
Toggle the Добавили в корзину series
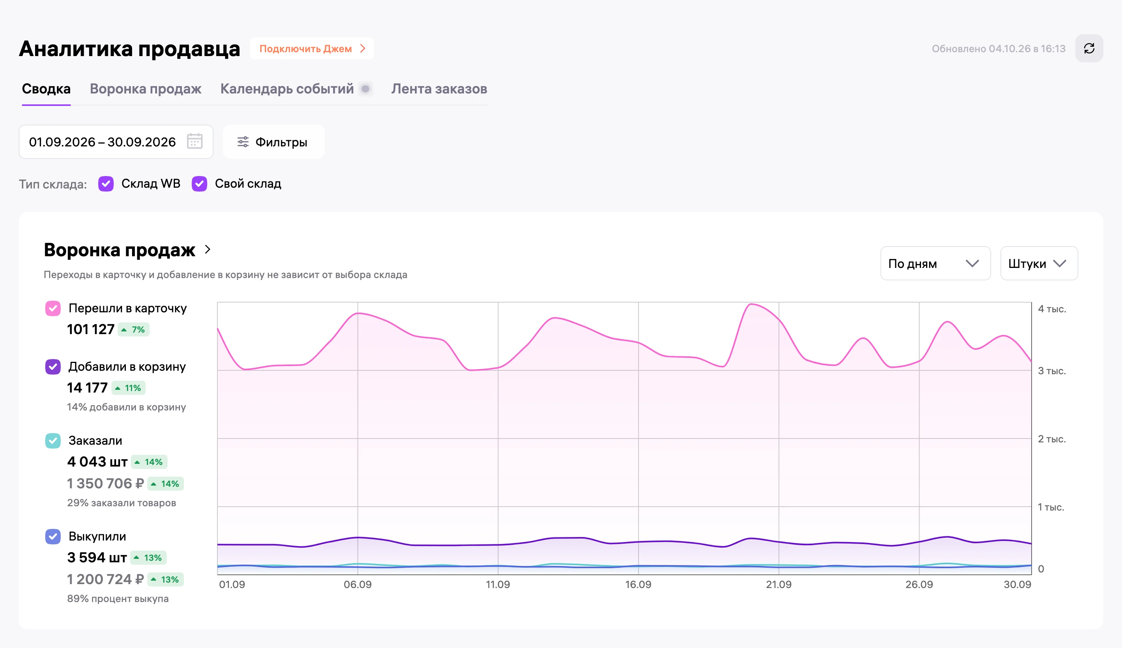pos(53,367)
